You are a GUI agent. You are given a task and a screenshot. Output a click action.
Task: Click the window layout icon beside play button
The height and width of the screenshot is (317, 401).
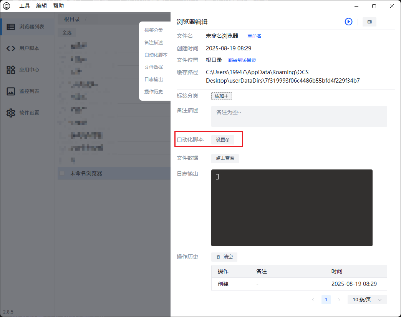(370, 22)
